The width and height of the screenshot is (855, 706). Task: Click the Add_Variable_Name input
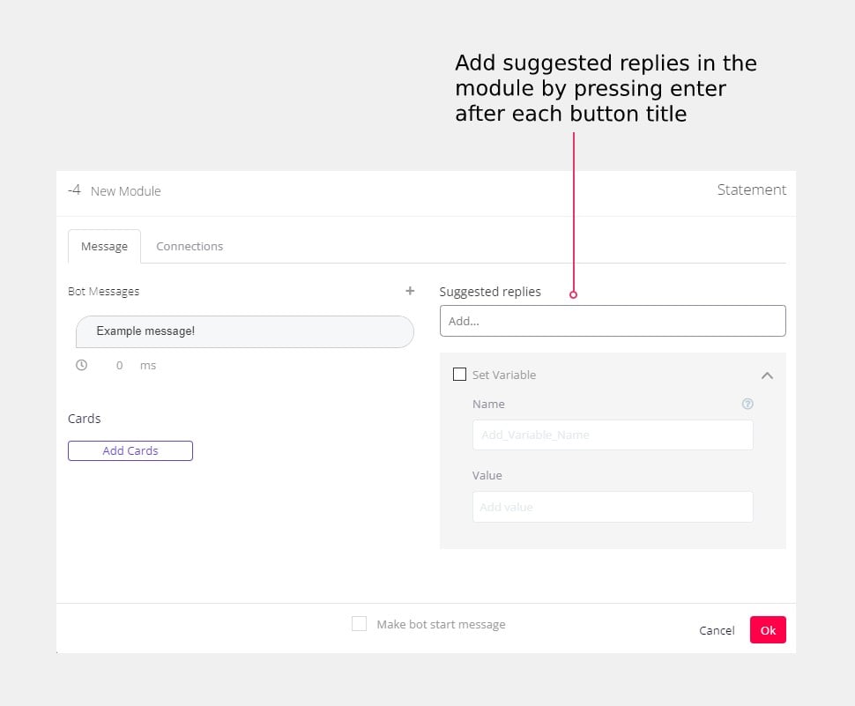click(x=612, y=435)
